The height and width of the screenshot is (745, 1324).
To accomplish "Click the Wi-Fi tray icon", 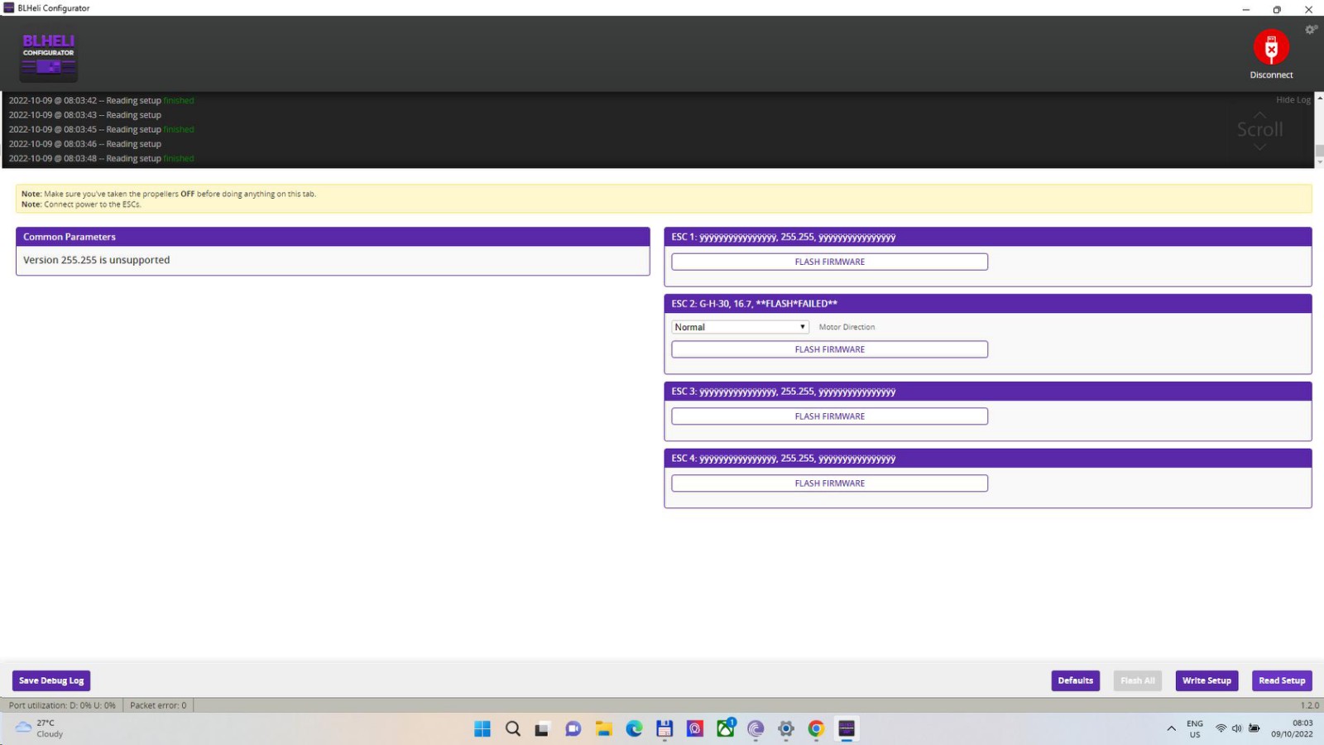I will coord(1221,728).
